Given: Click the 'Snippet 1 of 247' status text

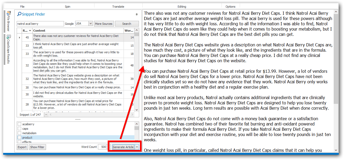Looking at the screenshot, I should (x=30, y=115).
